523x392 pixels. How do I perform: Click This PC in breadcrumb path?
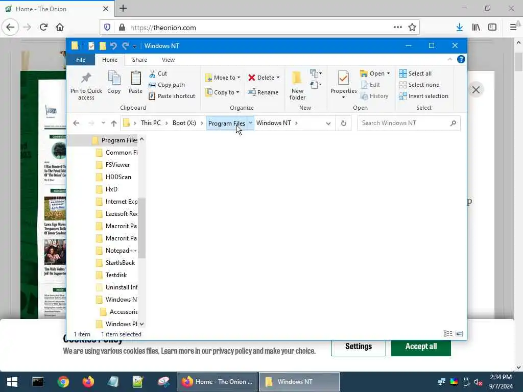[x=151, y=123]
